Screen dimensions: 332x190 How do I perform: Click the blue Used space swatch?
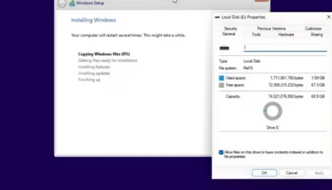pyautogui.click(x=221, y=78)
